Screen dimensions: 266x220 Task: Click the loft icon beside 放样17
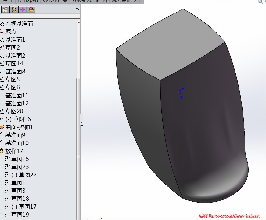[x=2, y=151]
